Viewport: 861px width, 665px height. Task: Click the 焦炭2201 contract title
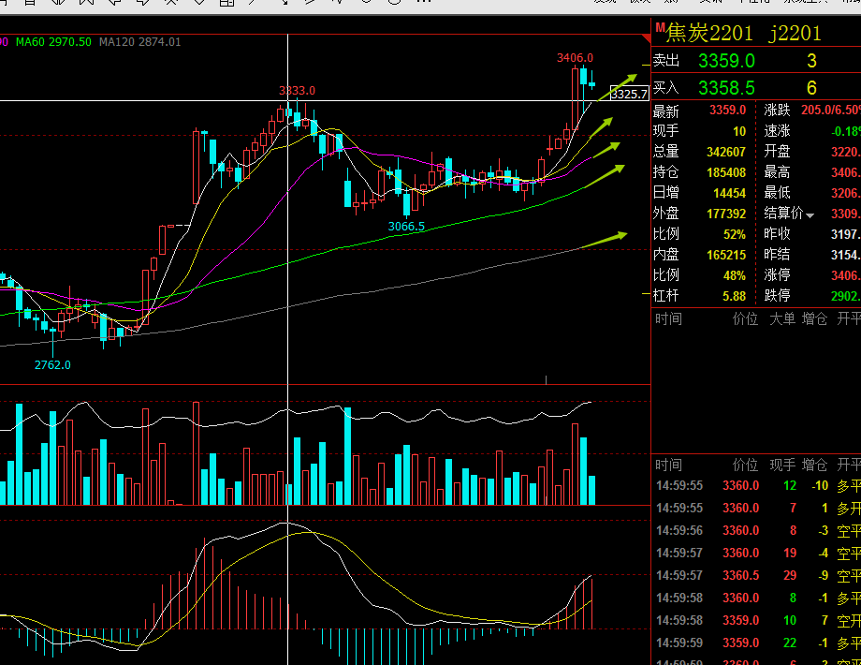(x=709, y=33)
